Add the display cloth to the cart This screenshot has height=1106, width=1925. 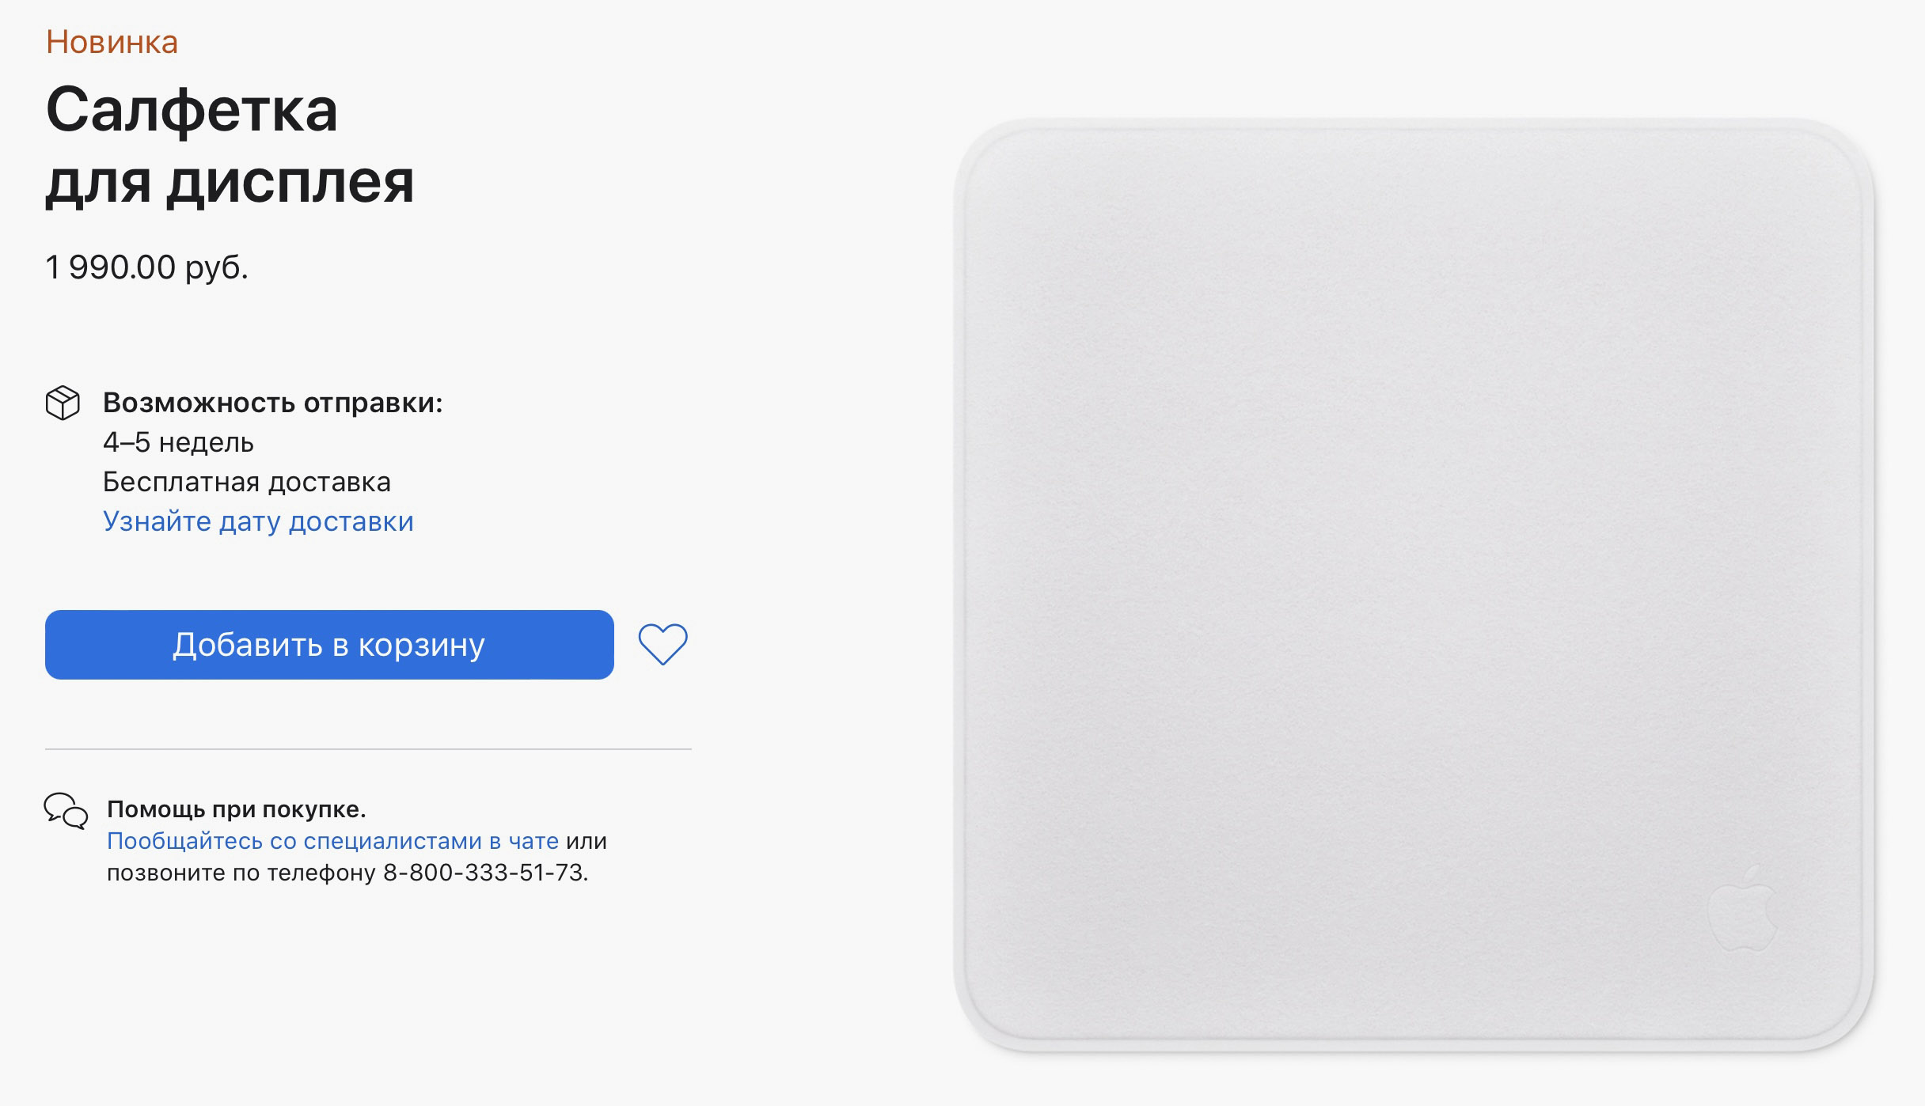(x=329, y=645)
